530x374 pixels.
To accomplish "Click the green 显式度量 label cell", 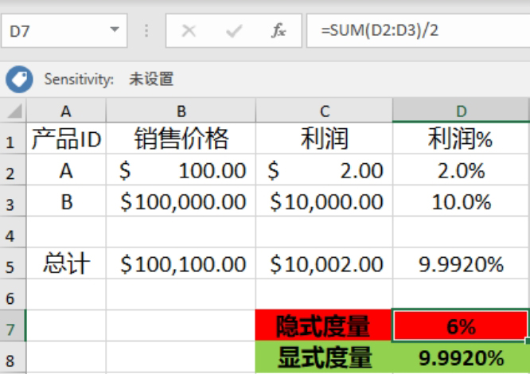I will (323, 357).
